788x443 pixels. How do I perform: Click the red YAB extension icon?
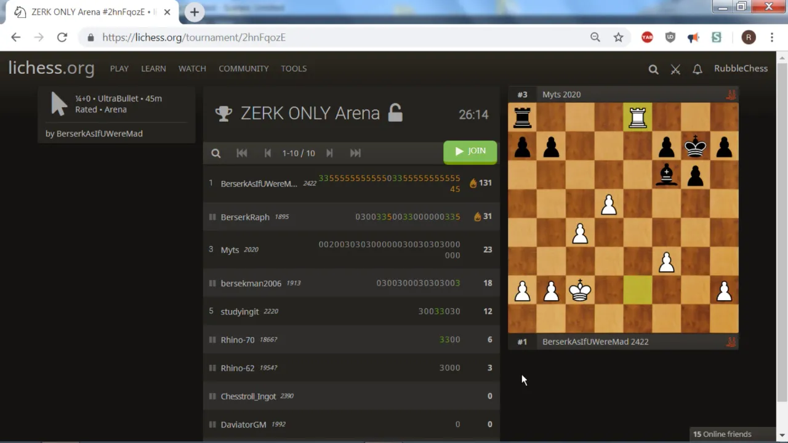pos(647,38)
